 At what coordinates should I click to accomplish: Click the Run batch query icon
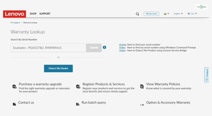pyautogui.click(x=78, y=104)
